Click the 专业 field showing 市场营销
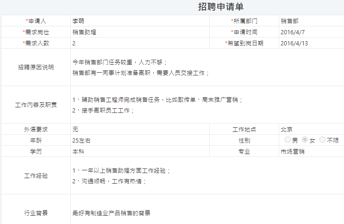Image resolution: width=344 pixels, height=224 pixels. pyautogui.click(x=311, y=151)
